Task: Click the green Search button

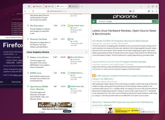Action: (x=154, y=21)
